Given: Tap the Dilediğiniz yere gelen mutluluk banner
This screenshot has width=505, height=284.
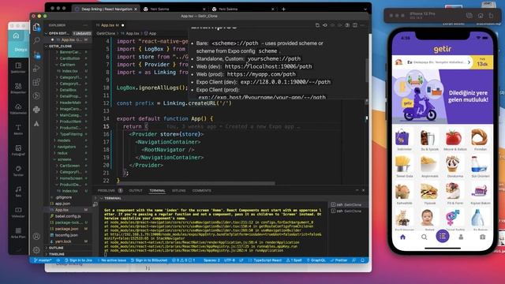Looking at the screenshot, I should tap(443, 96).
